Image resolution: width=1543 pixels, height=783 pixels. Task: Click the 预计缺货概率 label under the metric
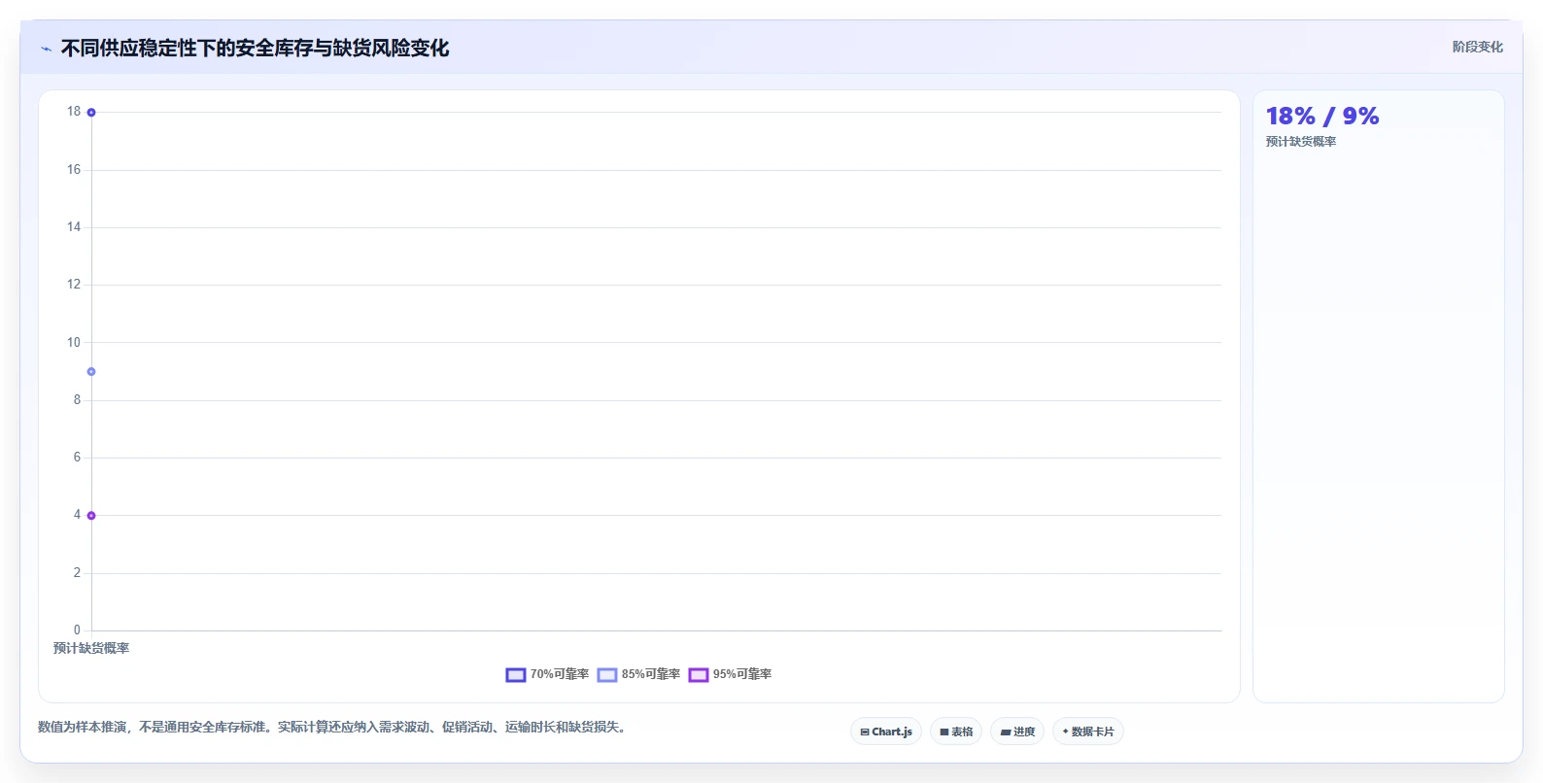[1301, 142]
